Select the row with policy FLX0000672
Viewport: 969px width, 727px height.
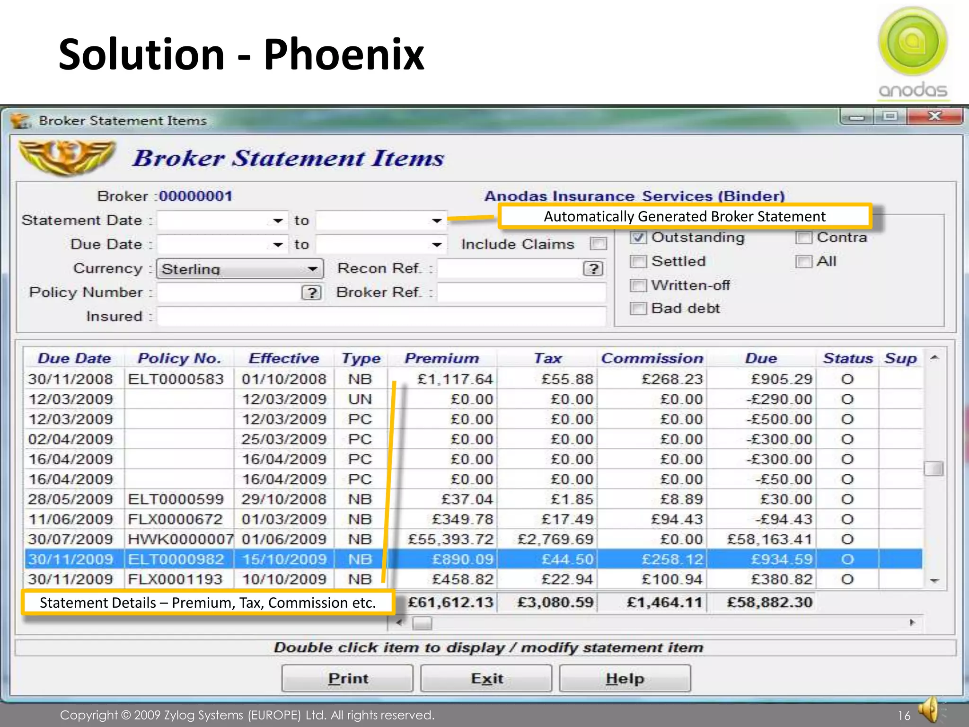pos(473,519)
